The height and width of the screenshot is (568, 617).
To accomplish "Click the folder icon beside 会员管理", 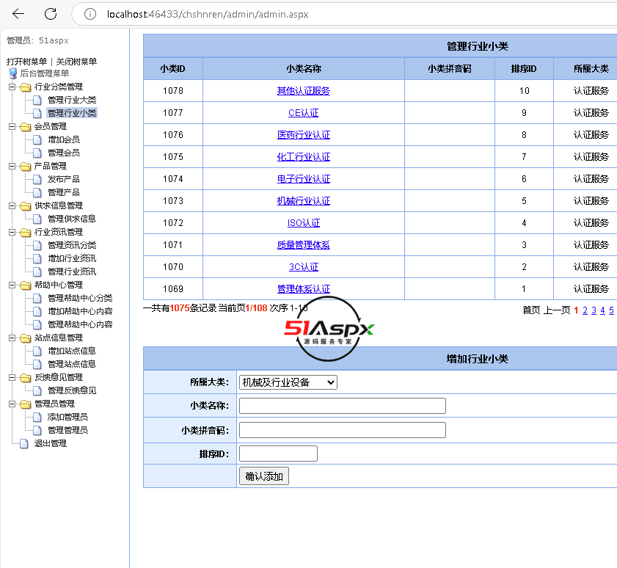I will [x=26, y=126].
